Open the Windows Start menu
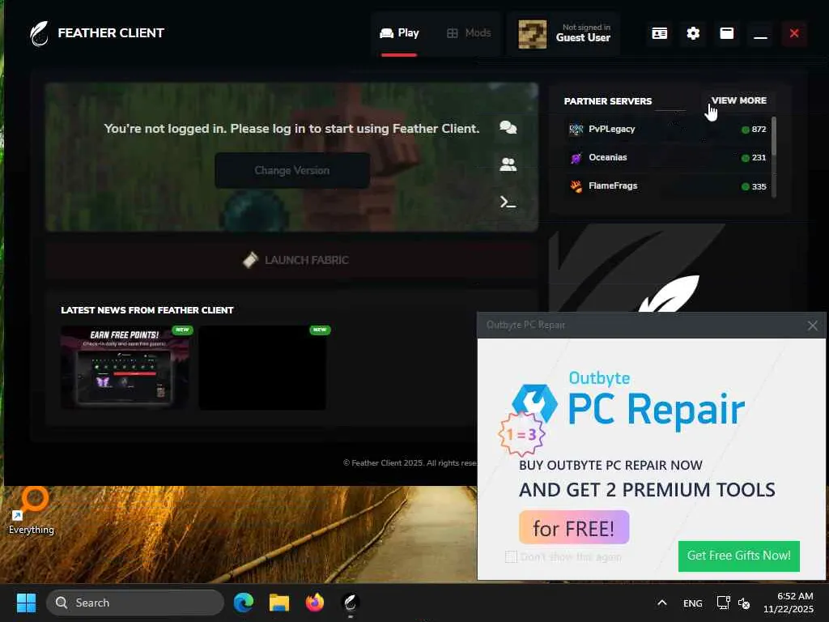The image size is (829, 622). 26,603
